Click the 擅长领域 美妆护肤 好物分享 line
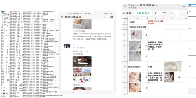196x98 pixels. pos(90,39)
